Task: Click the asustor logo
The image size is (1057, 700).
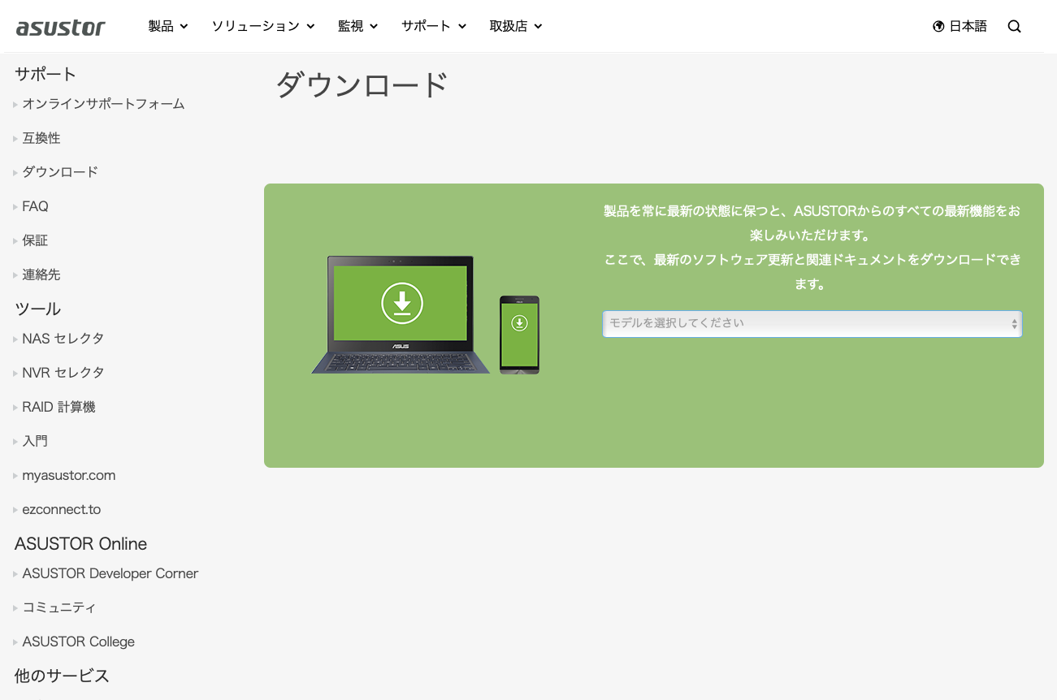Action: [61, 27]
